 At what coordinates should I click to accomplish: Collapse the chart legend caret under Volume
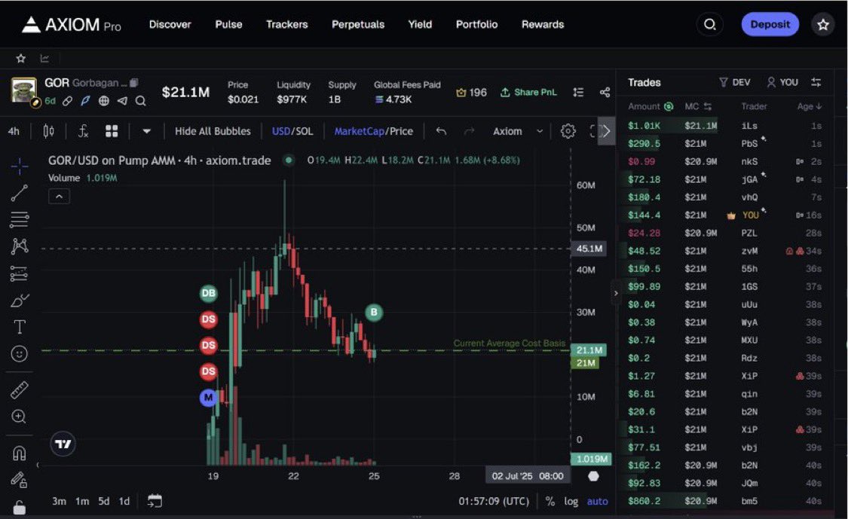click(59, 197)
